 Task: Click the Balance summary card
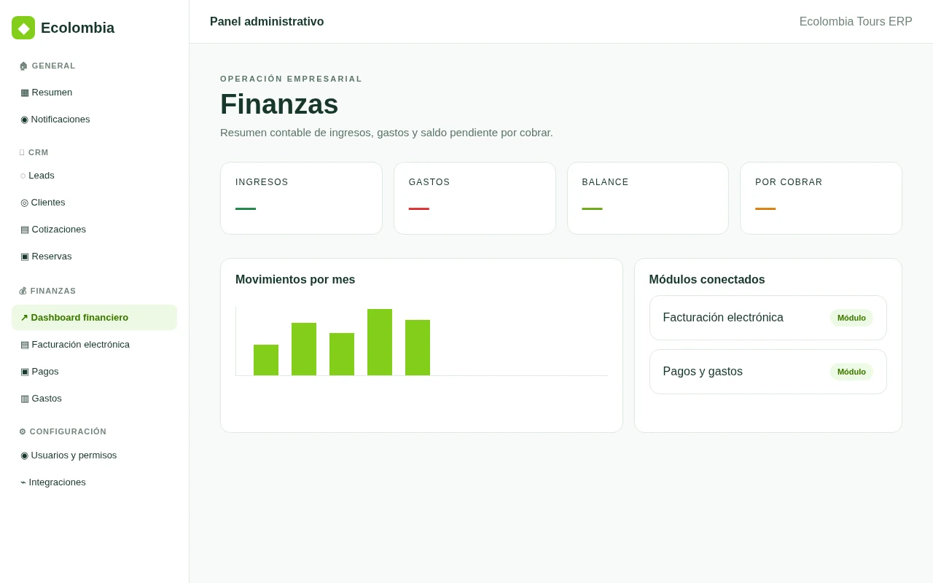tap(648, 198)
